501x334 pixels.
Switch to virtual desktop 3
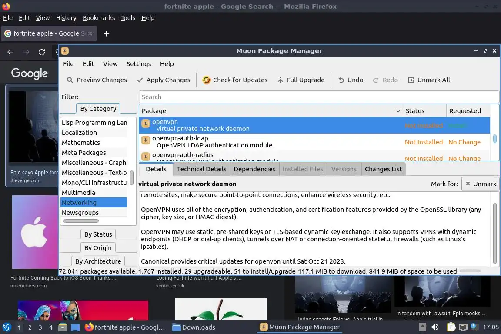(x=40, y=327)
